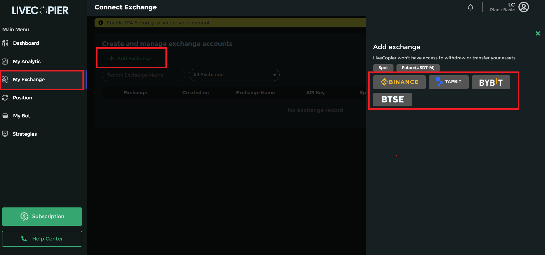
Task: Click the API Key column header
Action: tap(316, 93)
